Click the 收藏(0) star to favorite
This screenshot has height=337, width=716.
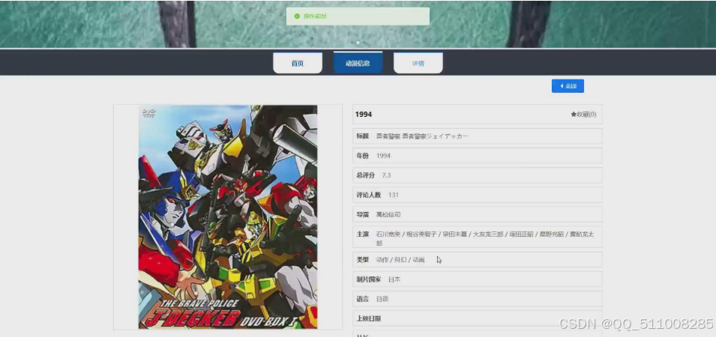pos(583,115)
